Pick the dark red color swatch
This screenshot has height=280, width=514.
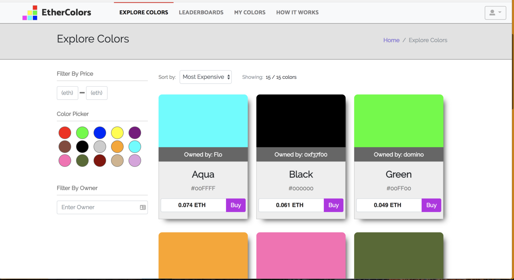[x=100, y=161]
